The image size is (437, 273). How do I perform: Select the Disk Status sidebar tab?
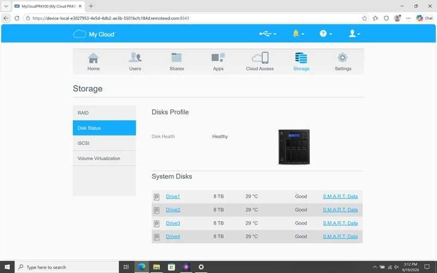coord(104,128)
